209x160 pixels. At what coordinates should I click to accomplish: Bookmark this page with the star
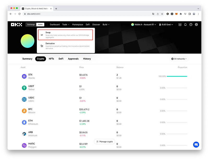pyautogui.click(x=162, y=14)
